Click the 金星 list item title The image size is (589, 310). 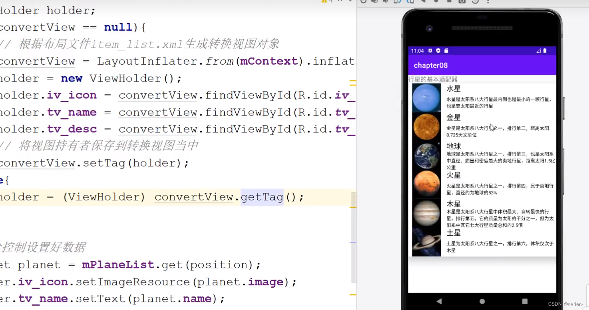click(x=454, y=117)
